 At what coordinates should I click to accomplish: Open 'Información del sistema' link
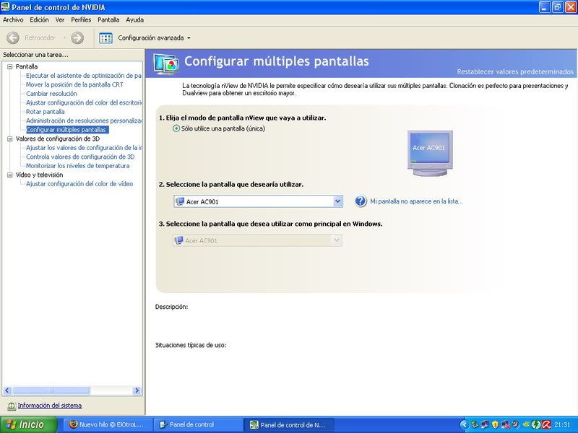click(x=50, y=406)
